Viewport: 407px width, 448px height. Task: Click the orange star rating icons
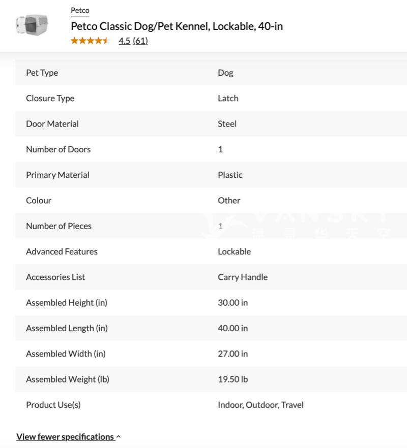coord(90,41)
